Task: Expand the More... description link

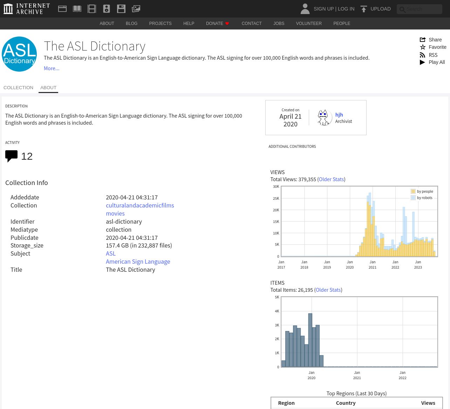Action: coord(52,68)
